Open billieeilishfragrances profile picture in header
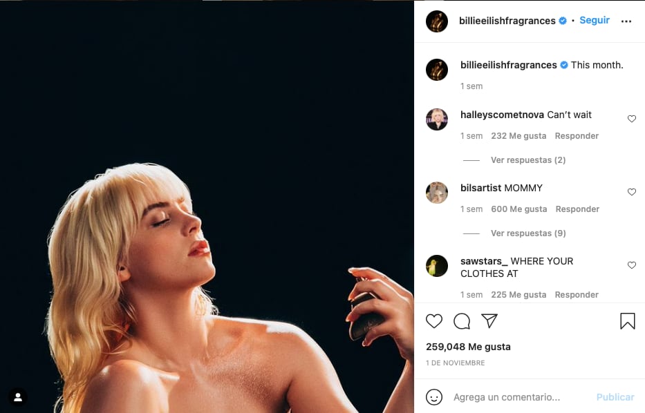 [436, 21]
